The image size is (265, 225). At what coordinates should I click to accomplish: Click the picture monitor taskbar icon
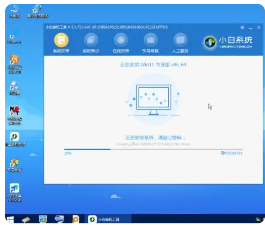click(x=43, y=219)
